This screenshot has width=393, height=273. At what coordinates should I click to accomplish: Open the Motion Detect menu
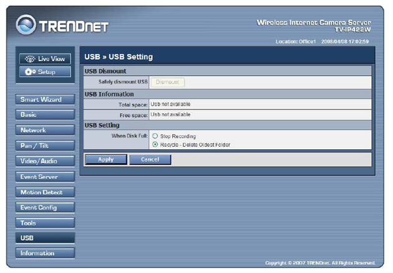pos(45,192)
